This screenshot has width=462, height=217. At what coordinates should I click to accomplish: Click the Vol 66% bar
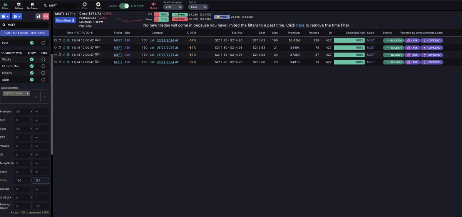161,15
